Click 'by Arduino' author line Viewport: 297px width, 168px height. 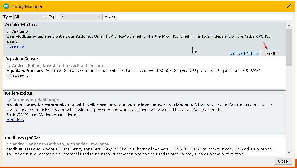[17, 31]
